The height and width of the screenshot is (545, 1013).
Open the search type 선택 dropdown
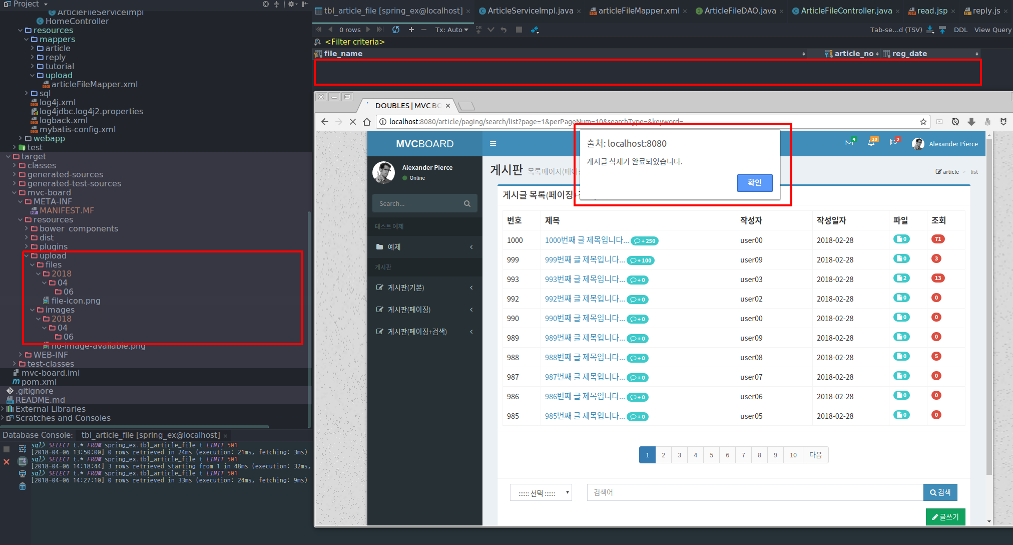point(541,493)
